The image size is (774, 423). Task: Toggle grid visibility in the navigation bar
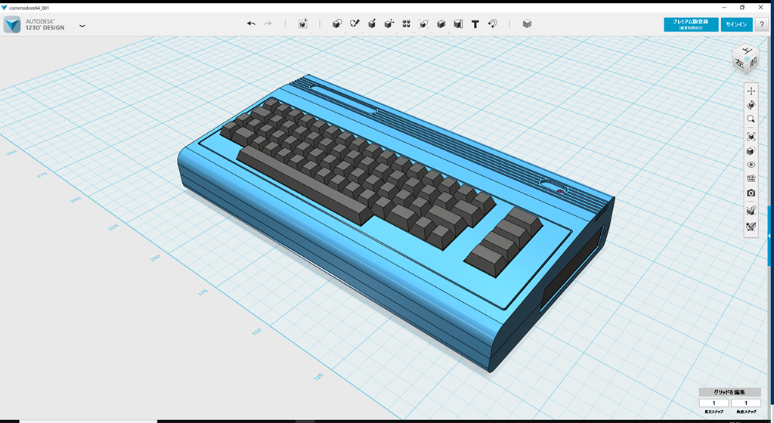tap(751, 179)
